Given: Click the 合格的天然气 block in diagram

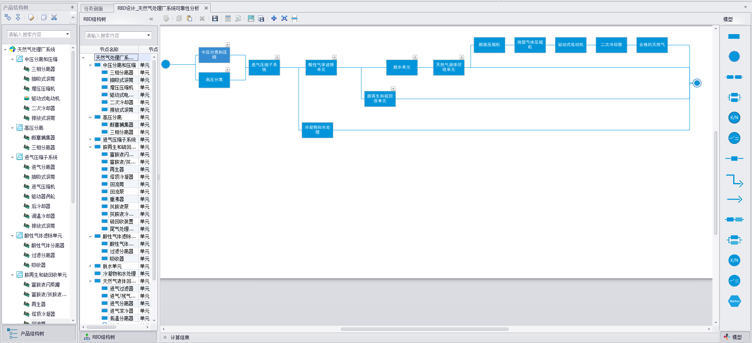Looking at the screenshot, I should pyautogui.click(x=652, y=45).
